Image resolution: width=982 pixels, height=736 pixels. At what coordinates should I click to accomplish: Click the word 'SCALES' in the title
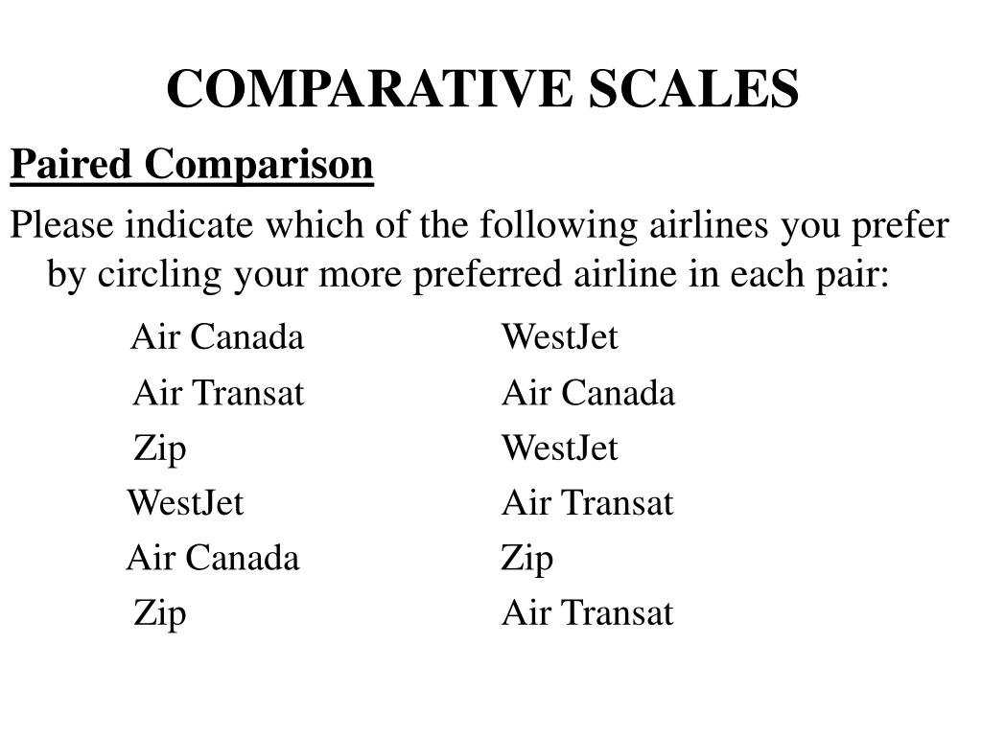point(693,88)
